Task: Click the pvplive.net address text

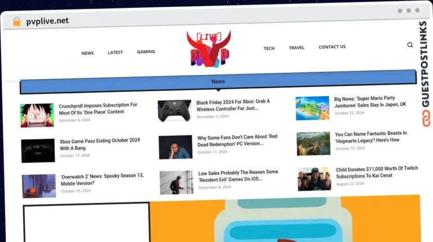Action: (x=47, y=21)
